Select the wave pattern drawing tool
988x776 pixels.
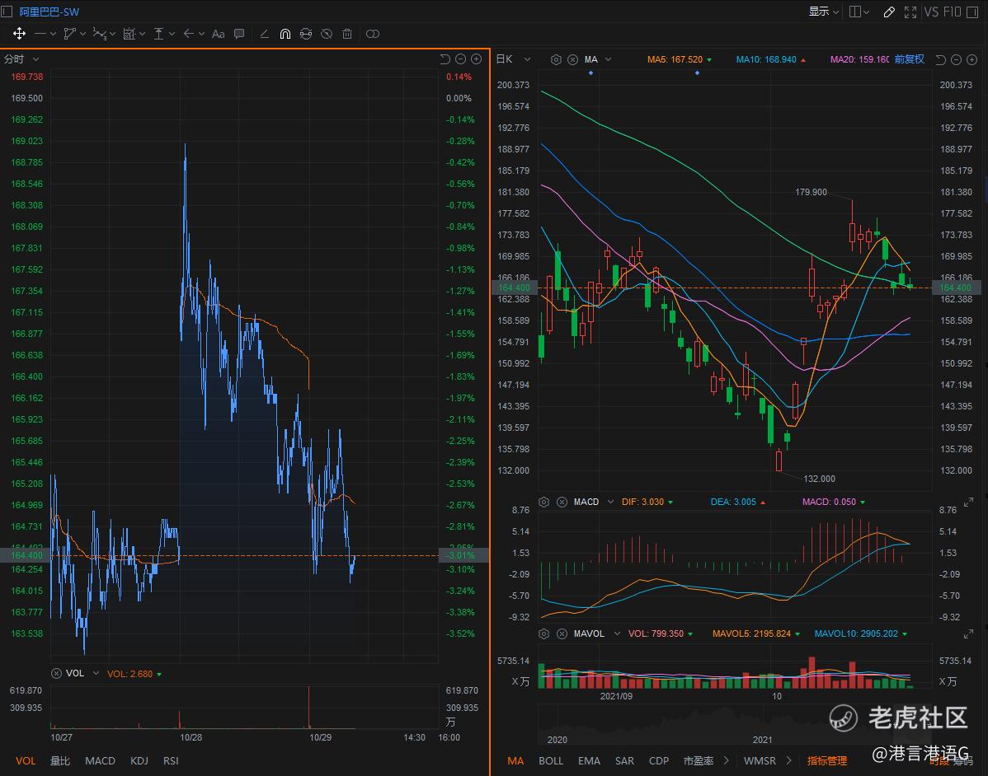pyautogui.click(x=100, y=34)
